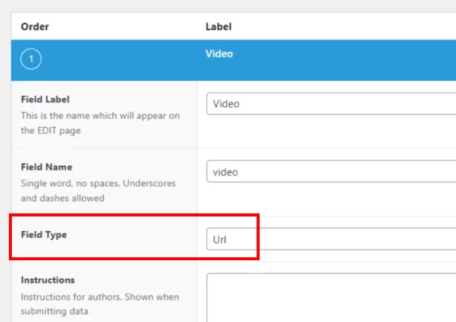456x322 pixels.
Task: Select the Field Name heading text
Action: (47, 167)
